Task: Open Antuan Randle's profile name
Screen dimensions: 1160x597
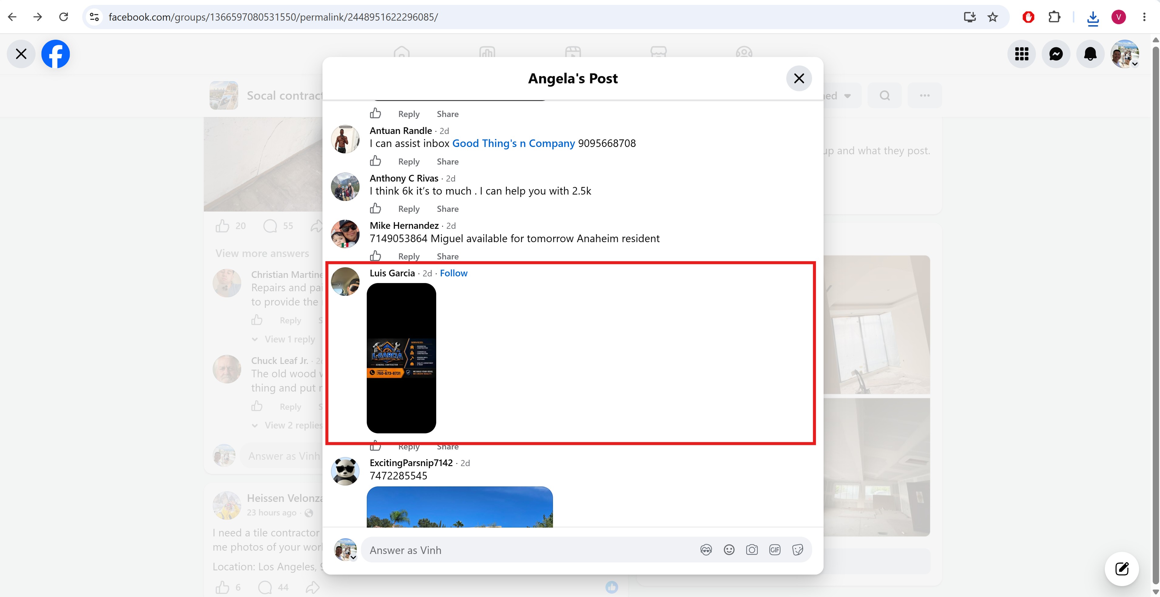Action: (x=401, y=131)
